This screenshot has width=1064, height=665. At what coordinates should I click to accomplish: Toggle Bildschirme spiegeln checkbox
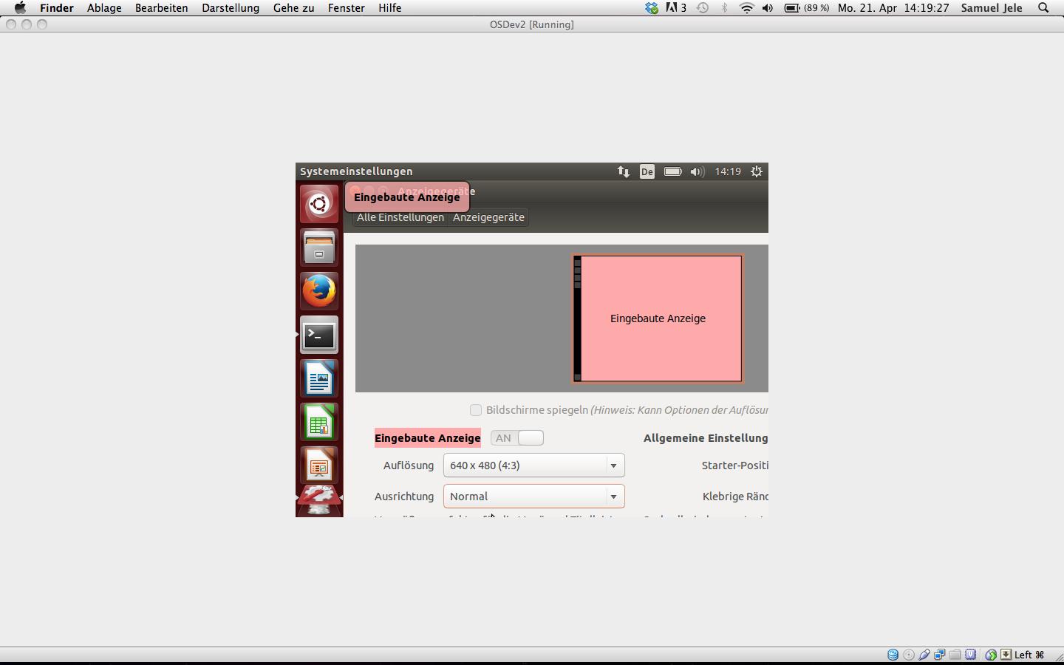(476, 410)
